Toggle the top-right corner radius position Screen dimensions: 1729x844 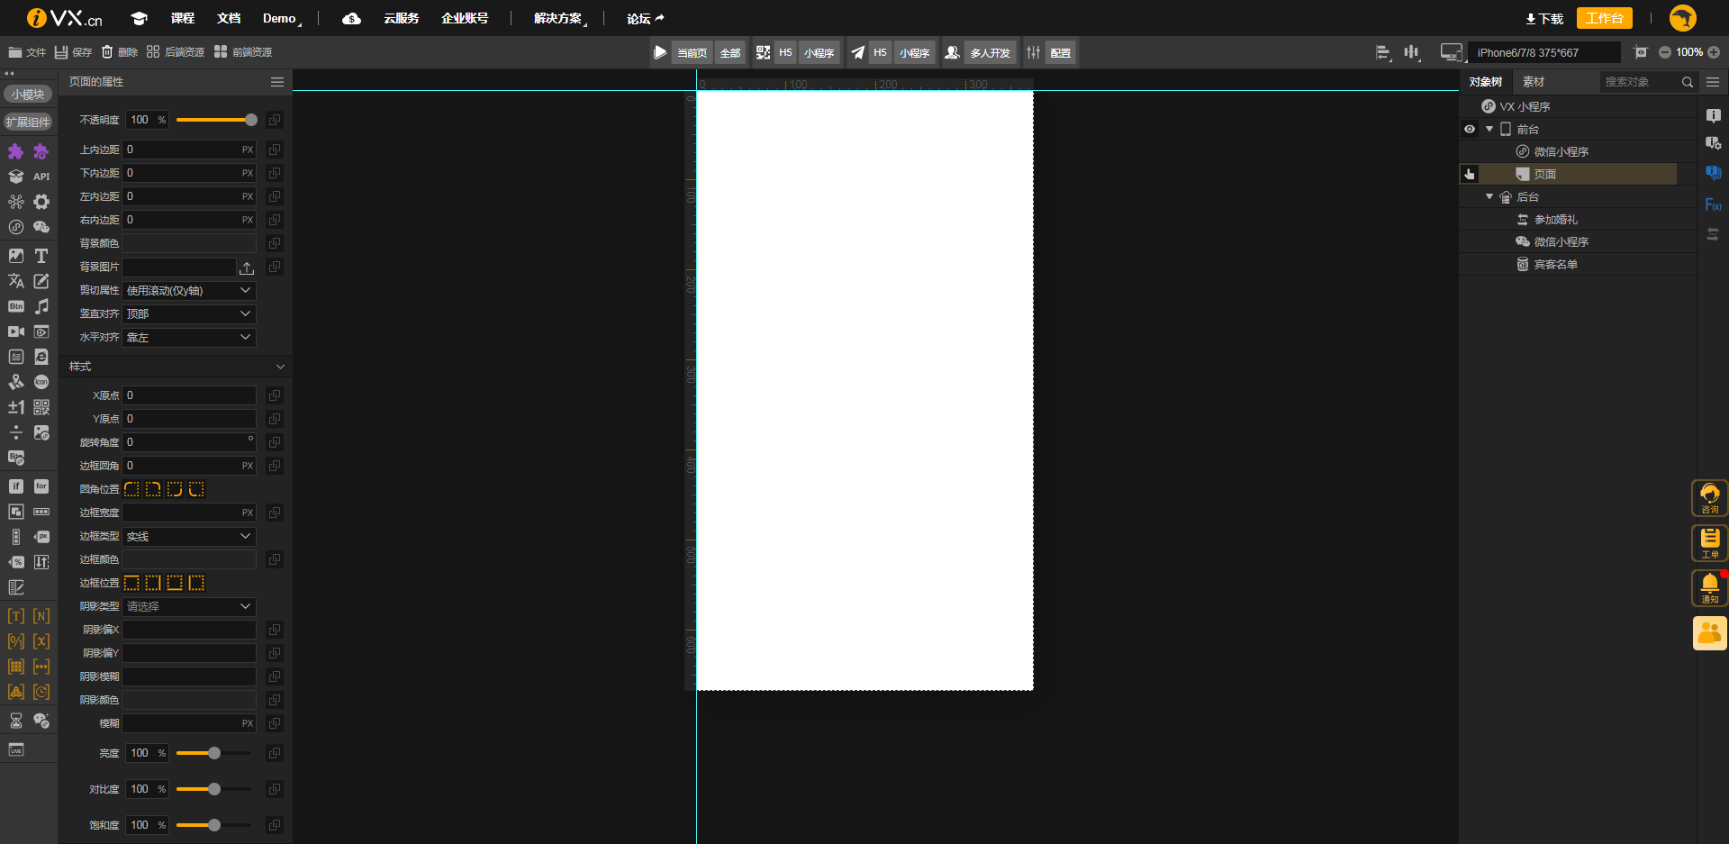153,489
